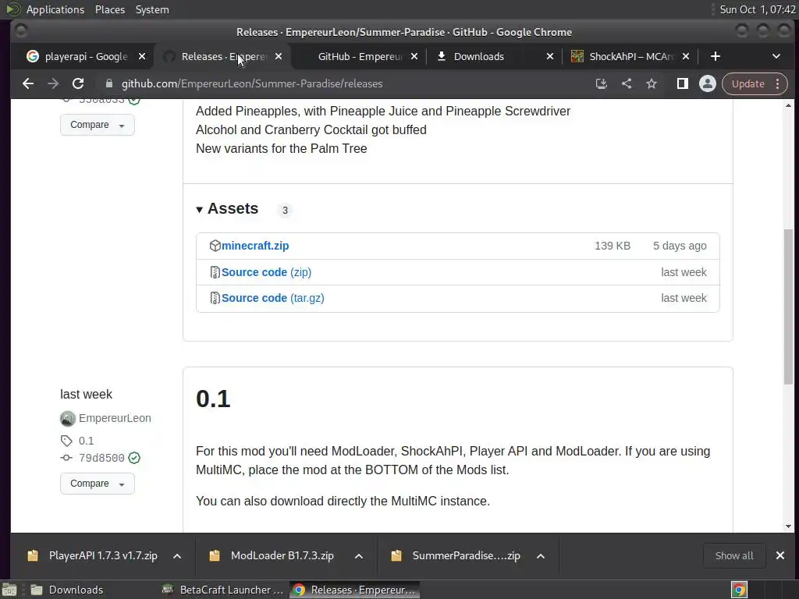This screenshot has width=799, height=599.
Task: Click the Update button in Chrome toolbar
Action: tap(748, 83)
